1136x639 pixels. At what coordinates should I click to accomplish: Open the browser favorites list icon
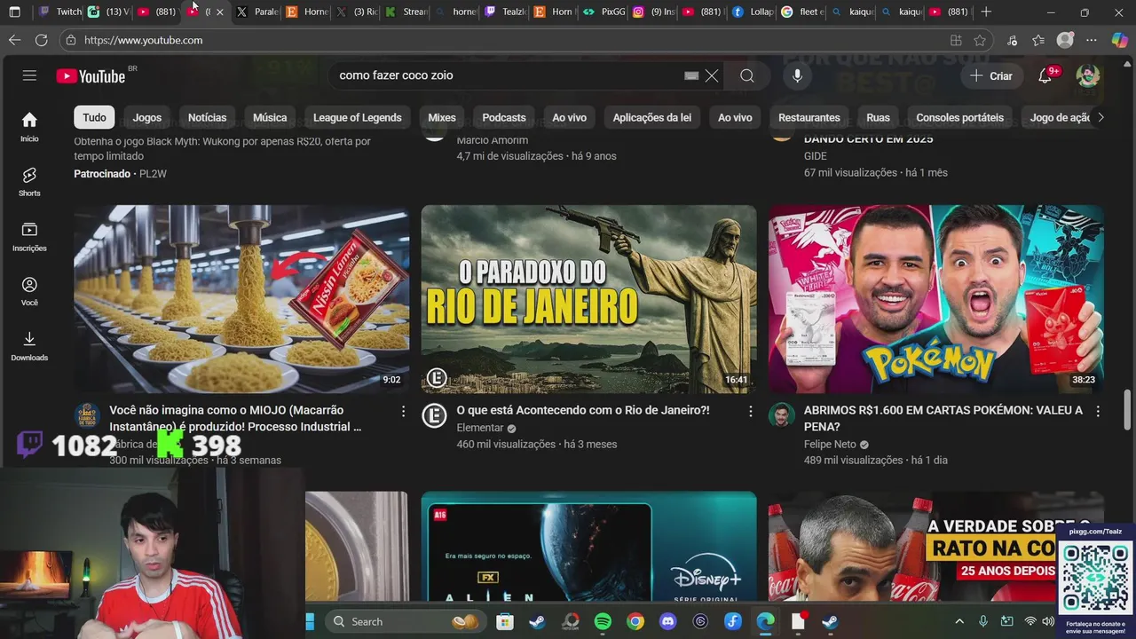[1038, 40]
